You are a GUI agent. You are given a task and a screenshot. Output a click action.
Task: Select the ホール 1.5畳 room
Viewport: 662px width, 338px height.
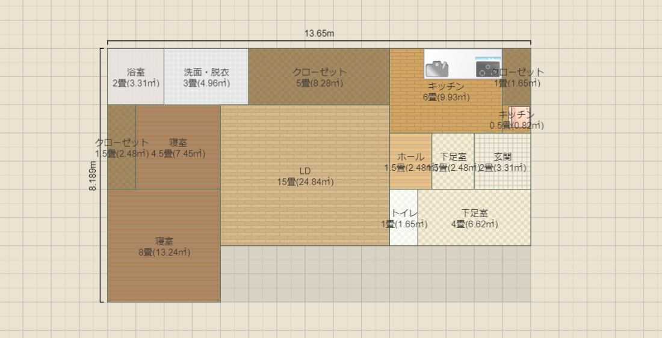pyautogui.click(x=410, y=161)
